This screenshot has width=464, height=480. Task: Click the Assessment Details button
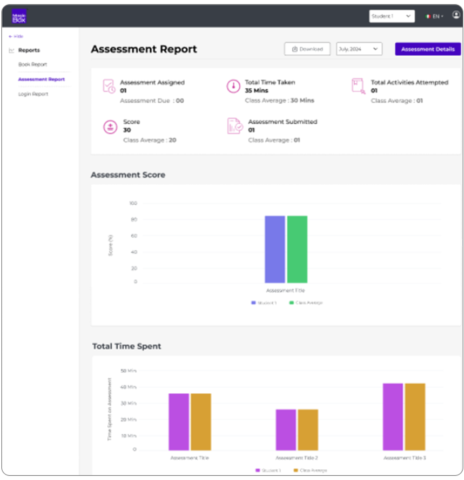click(428, 49)
